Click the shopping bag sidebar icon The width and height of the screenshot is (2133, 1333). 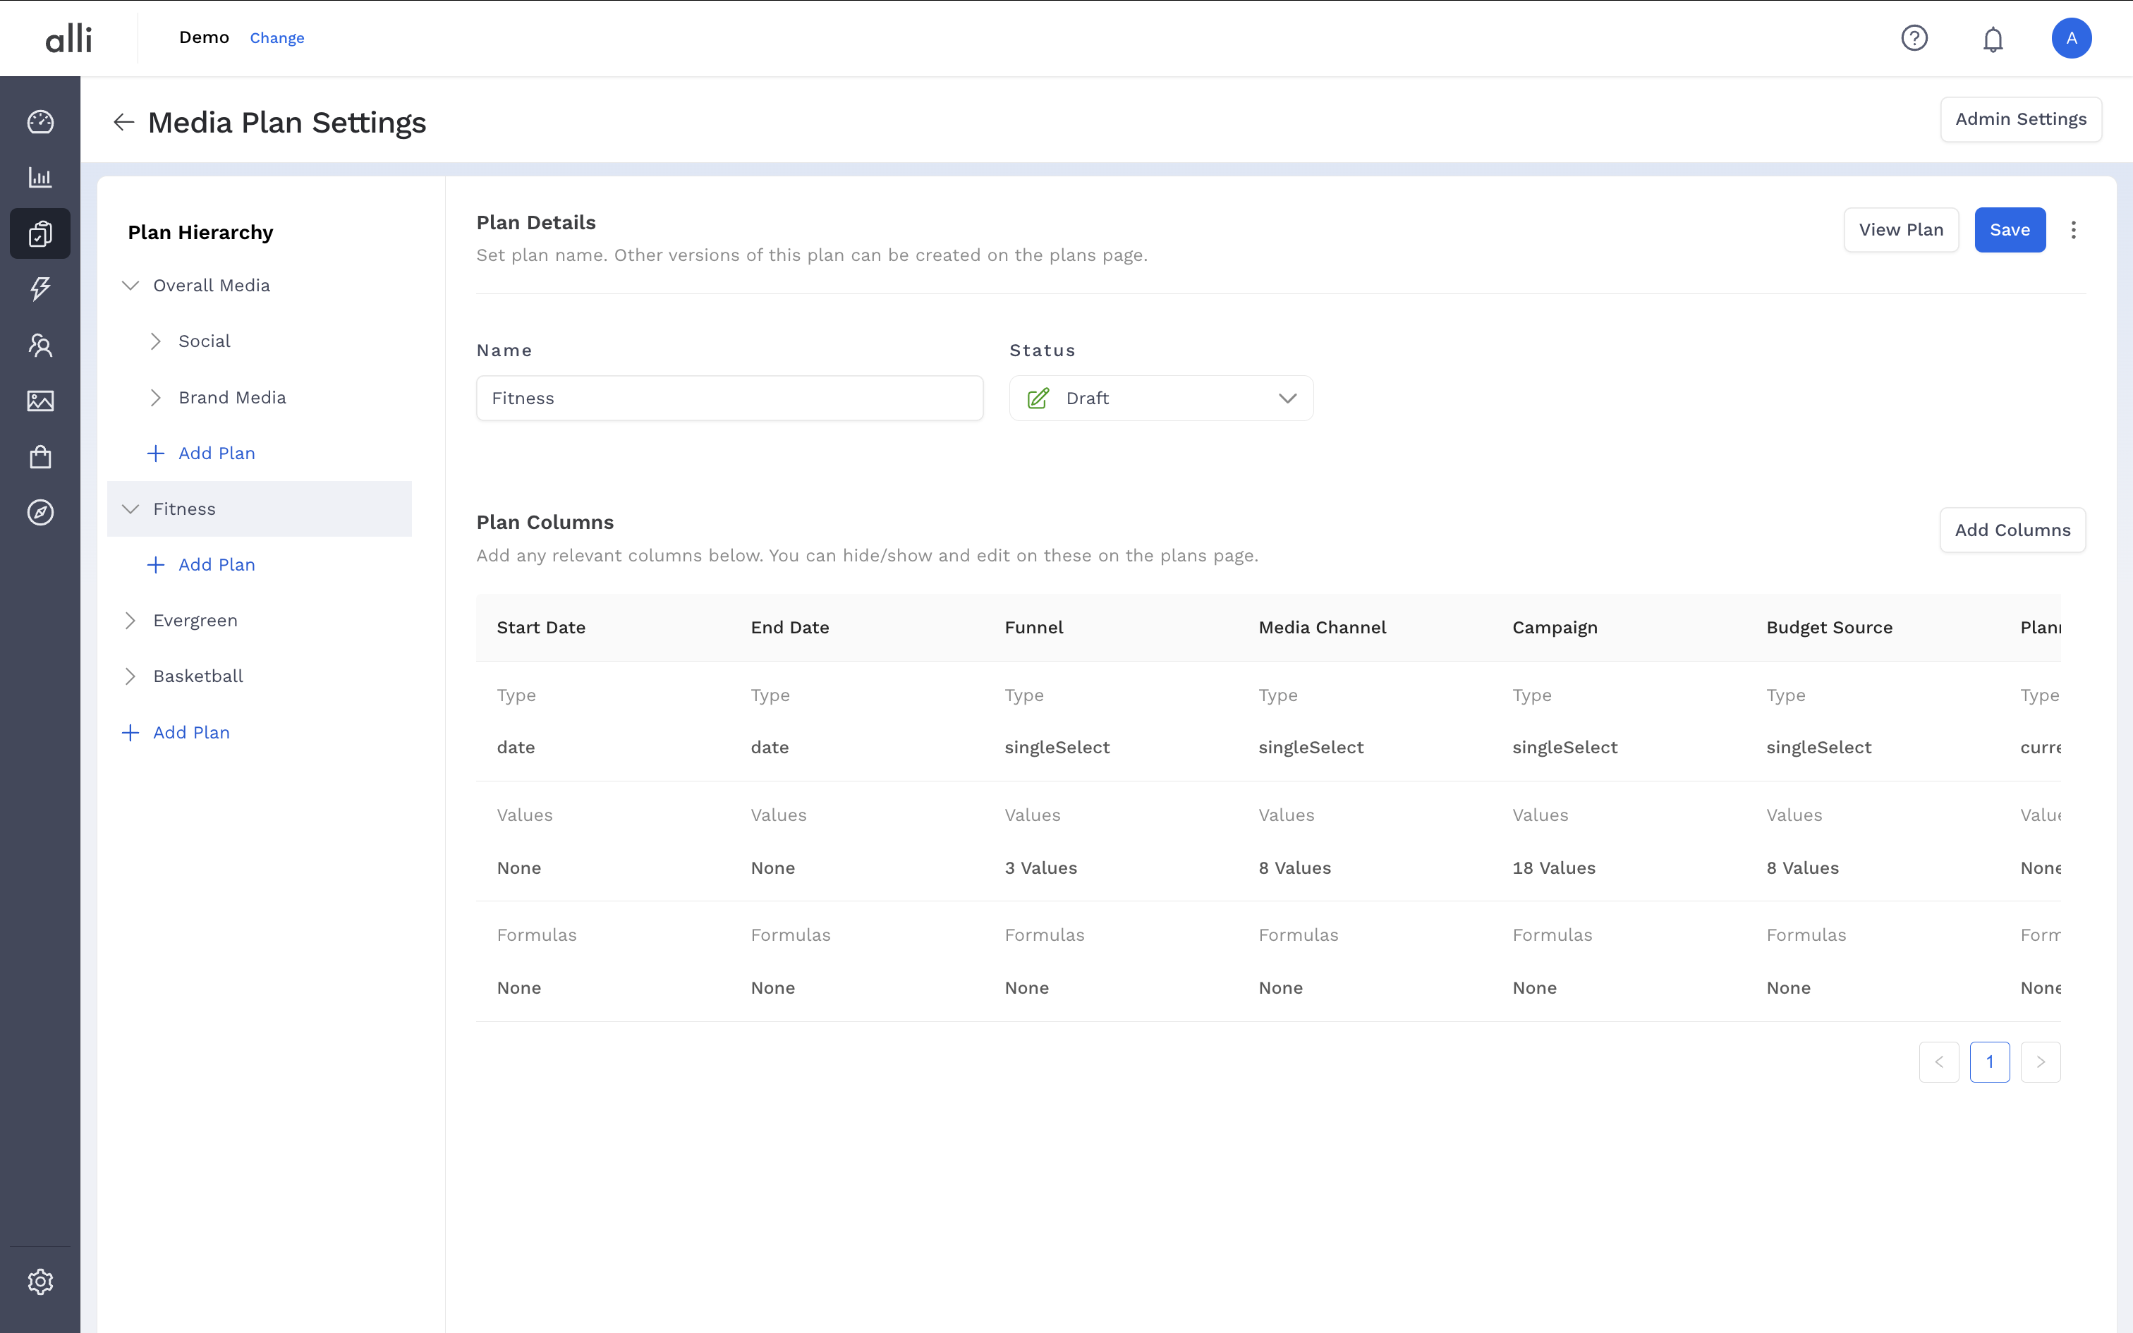(39, 457)
